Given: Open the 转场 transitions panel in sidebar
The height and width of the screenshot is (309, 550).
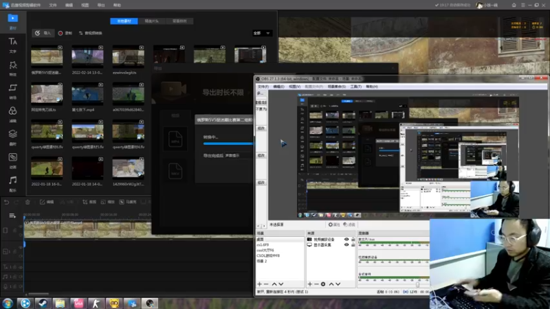Looking at the screenshot, I should pyautogui.click(x=12, y=91).
